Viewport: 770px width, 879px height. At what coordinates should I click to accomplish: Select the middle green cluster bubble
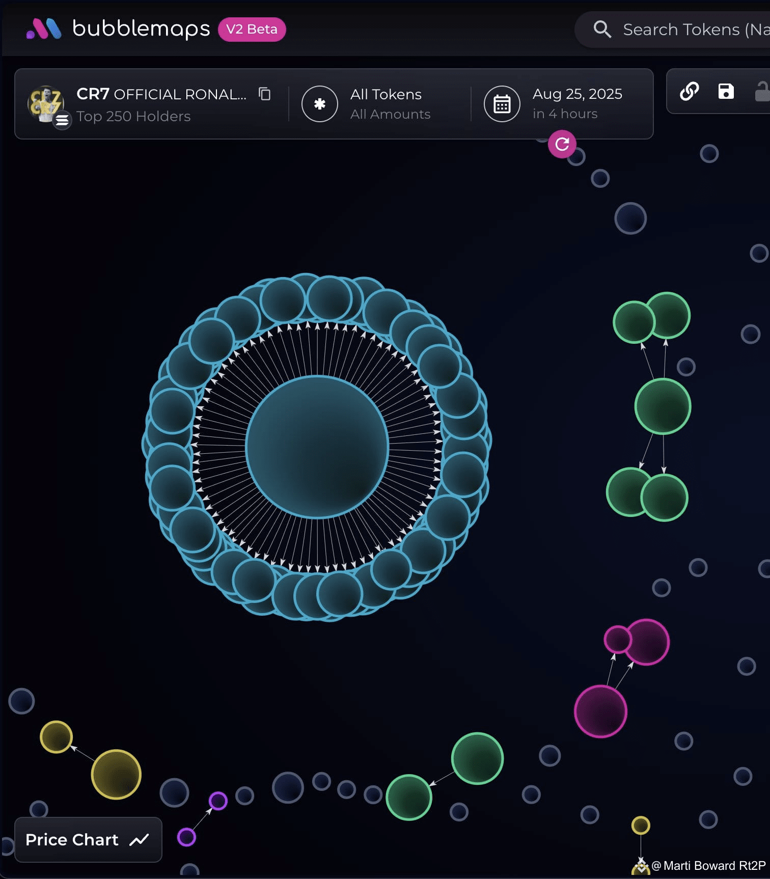click(663, 406)
